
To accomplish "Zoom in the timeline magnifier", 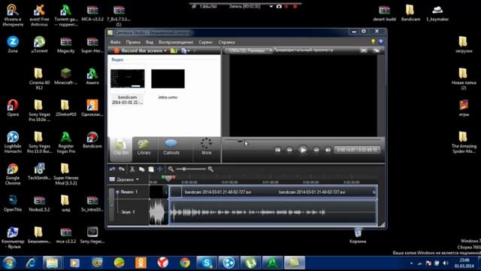I will point(210,169).
